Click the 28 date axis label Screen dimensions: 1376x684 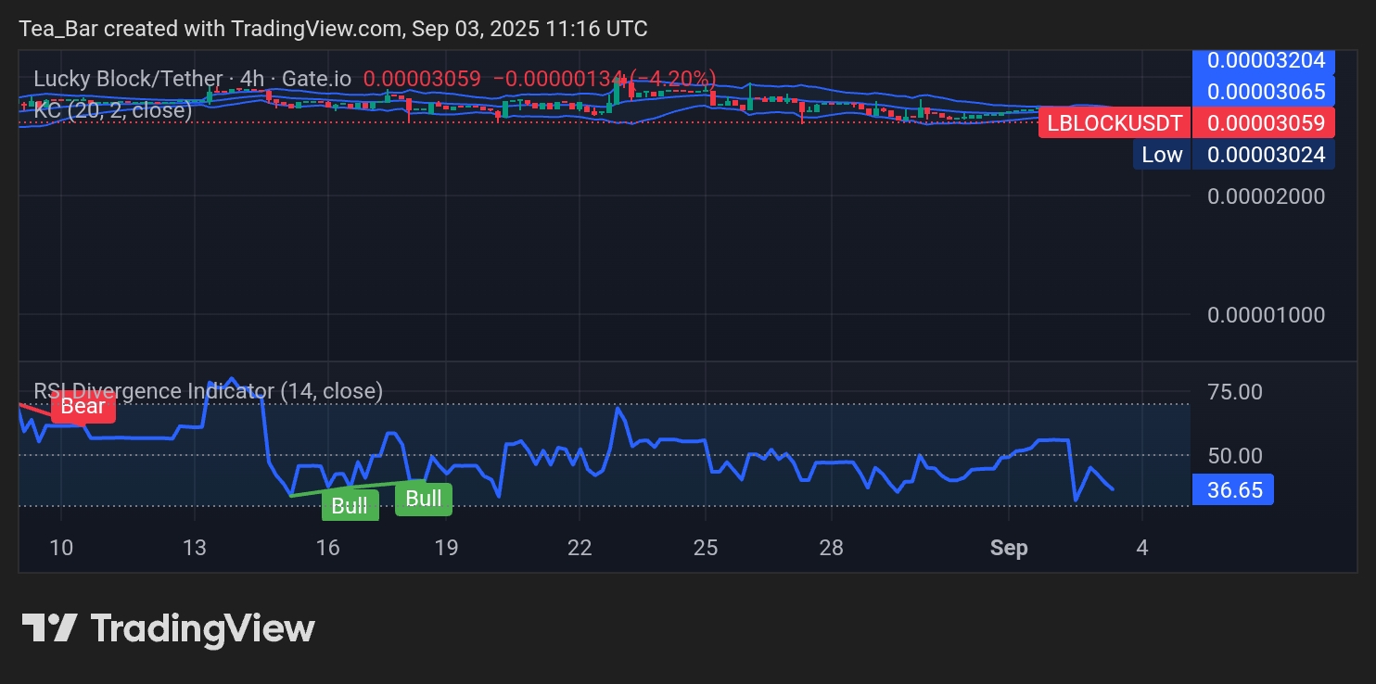tap(832, 548)
